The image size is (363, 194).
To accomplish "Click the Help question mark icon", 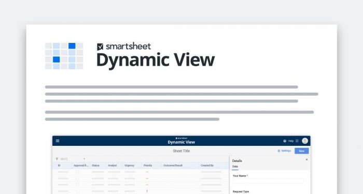I will 285,141.
